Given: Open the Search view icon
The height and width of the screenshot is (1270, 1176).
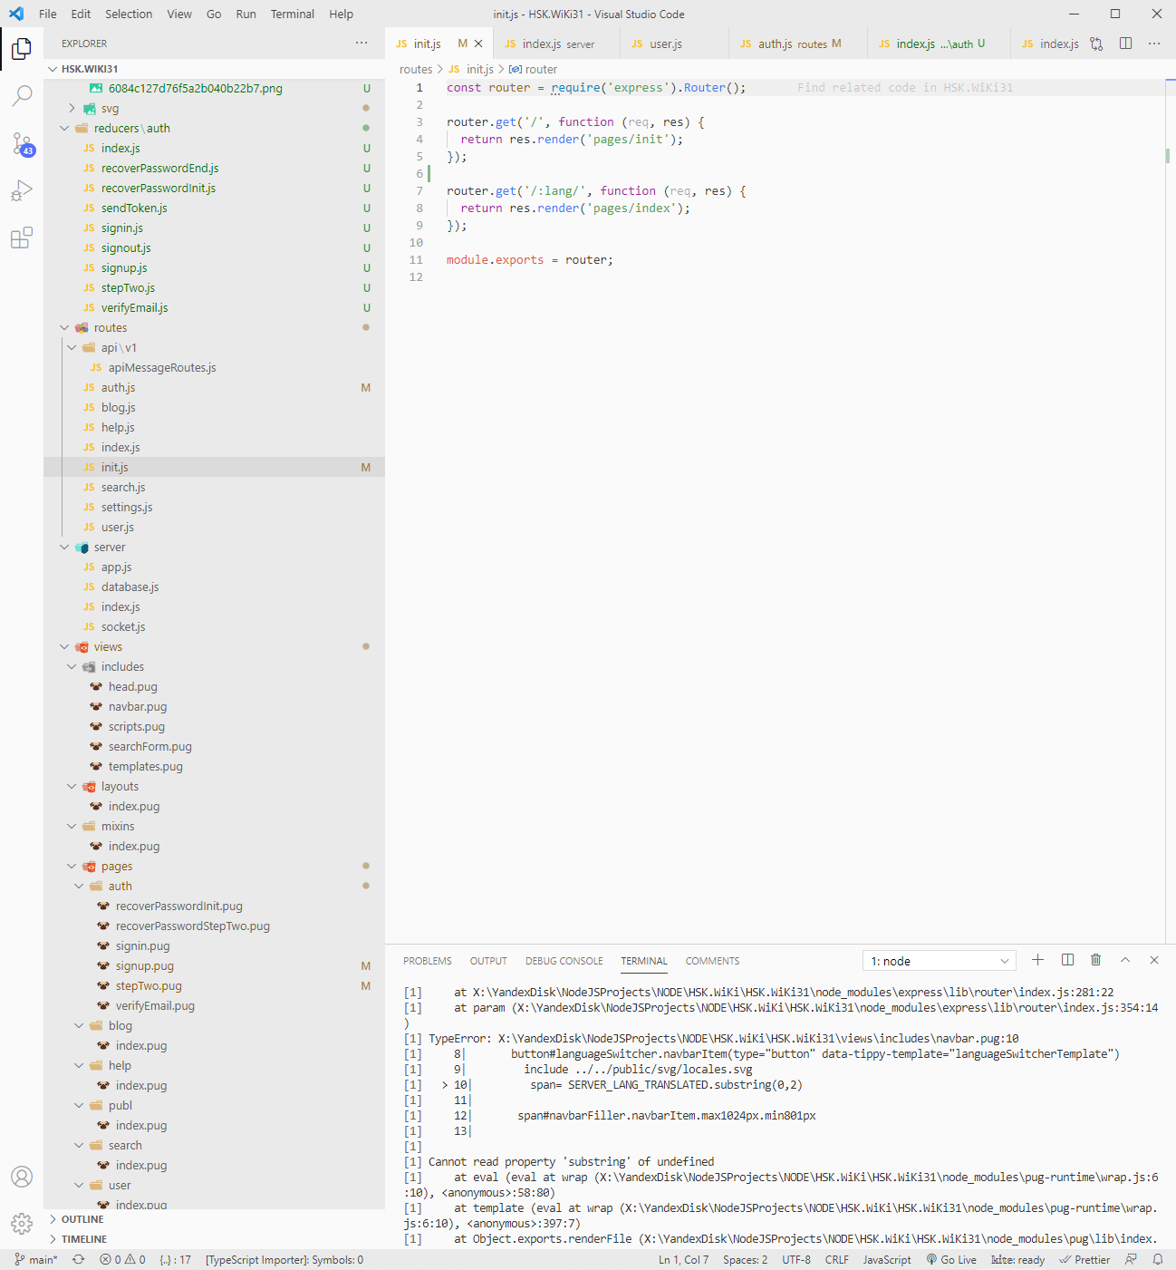Looking at the screenshot, I should coord(22,95).
